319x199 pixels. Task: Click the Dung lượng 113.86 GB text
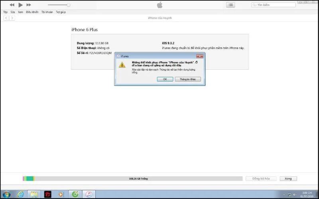(93, 43)
